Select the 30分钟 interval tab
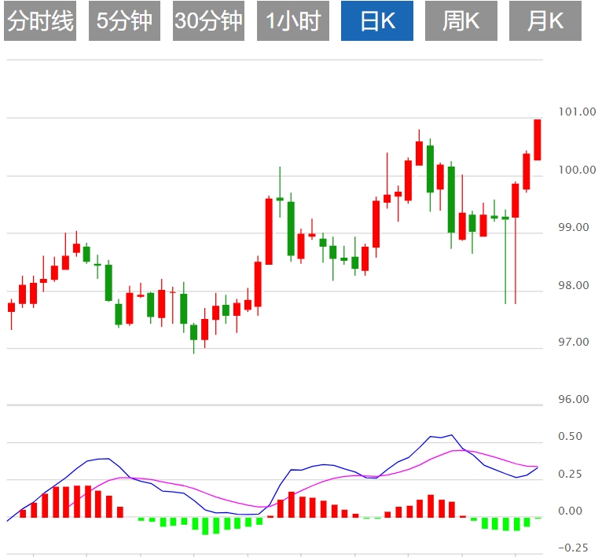Screen dimensions: 613x557 pyautogui.click(x=208, y=20)
